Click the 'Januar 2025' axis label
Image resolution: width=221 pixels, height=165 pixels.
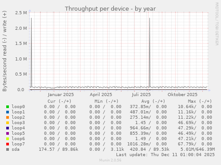pos(61,95)
